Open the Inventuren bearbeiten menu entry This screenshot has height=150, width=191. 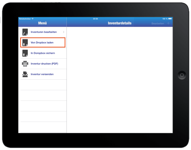[44, 32]
